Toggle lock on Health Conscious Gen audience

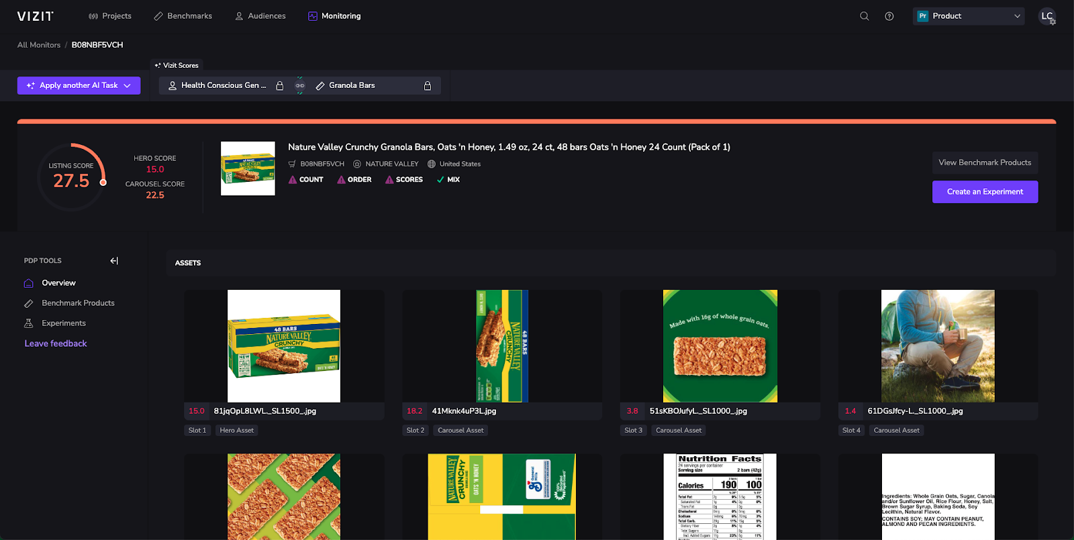pos(280,86)
